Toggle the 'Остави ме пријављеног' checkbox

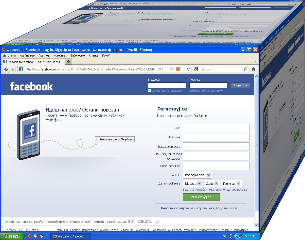click(150, 91)
